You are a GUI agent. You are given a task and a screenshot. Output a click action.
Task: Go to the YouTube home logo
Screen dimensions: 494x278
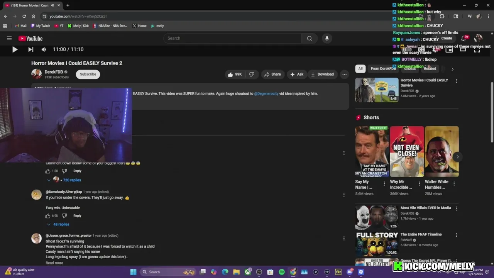click(30, 38)
